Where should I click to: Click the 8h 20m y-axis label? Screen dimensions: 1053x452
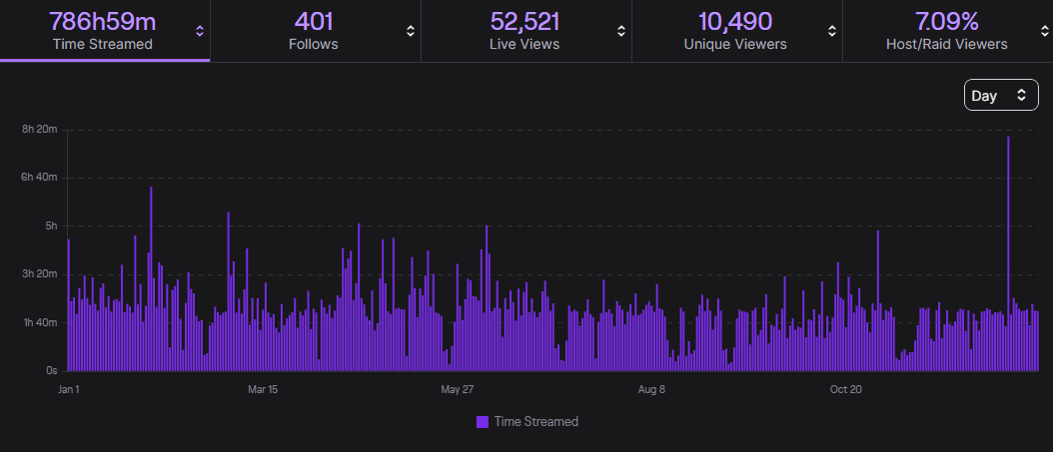coord(40,130)
